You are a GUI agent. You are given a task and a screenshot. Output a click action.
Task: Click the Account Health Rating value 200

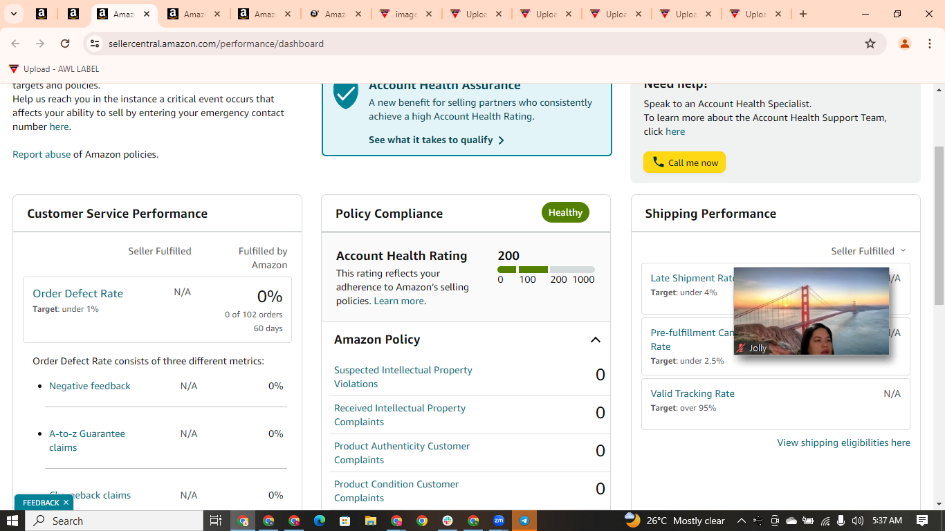[x=508, y=256]
